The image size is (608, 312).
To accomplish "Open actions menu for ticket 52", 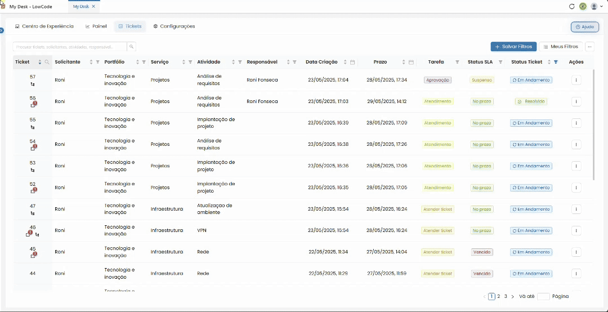I will pos(576,188).
